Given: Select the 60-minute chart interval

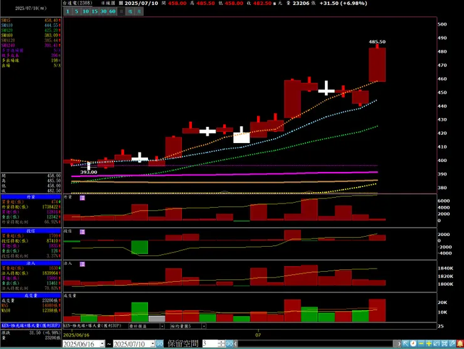Looking at the screenshot, I should tap(112, 11).
